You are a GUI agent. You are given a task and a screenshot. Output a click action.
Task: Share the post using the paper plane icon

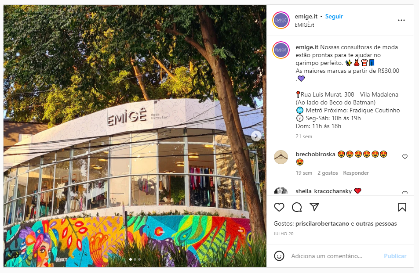click(x=314, y=207)
